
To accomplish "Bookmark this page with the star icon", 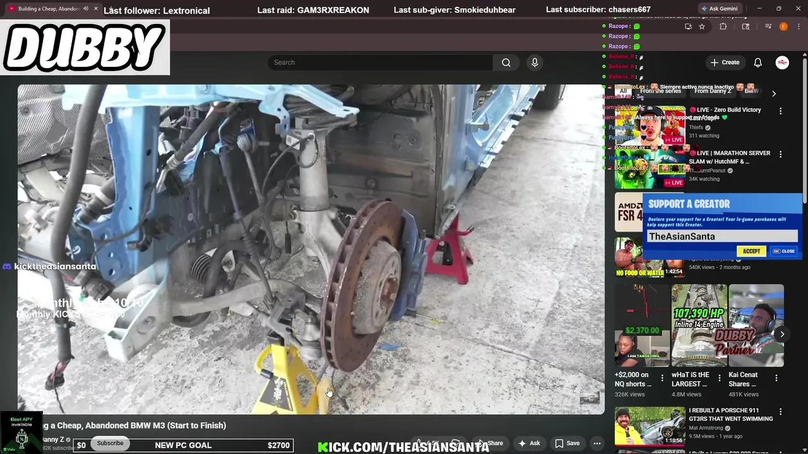I will [702, 26].
